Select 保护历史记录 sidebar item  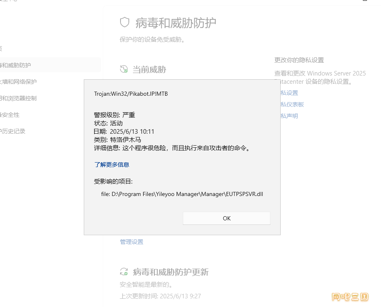(x=13, y=131)
